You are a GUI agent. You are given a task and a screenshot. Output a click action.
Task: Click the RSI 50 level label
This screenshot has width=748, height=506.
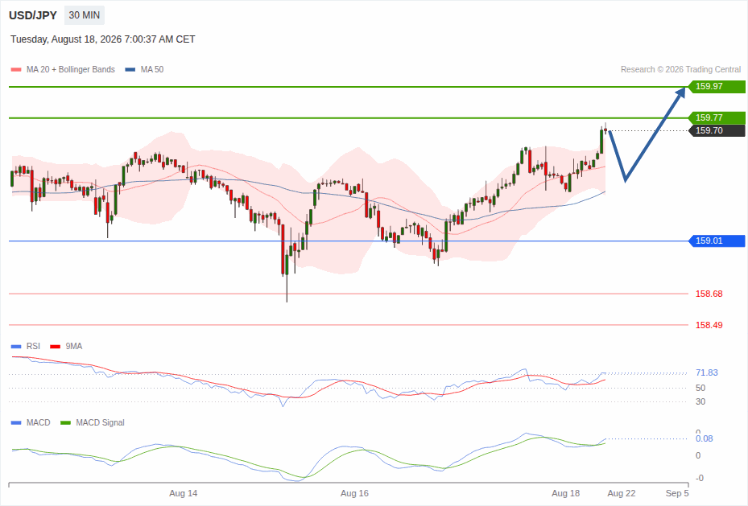point(700,388)
